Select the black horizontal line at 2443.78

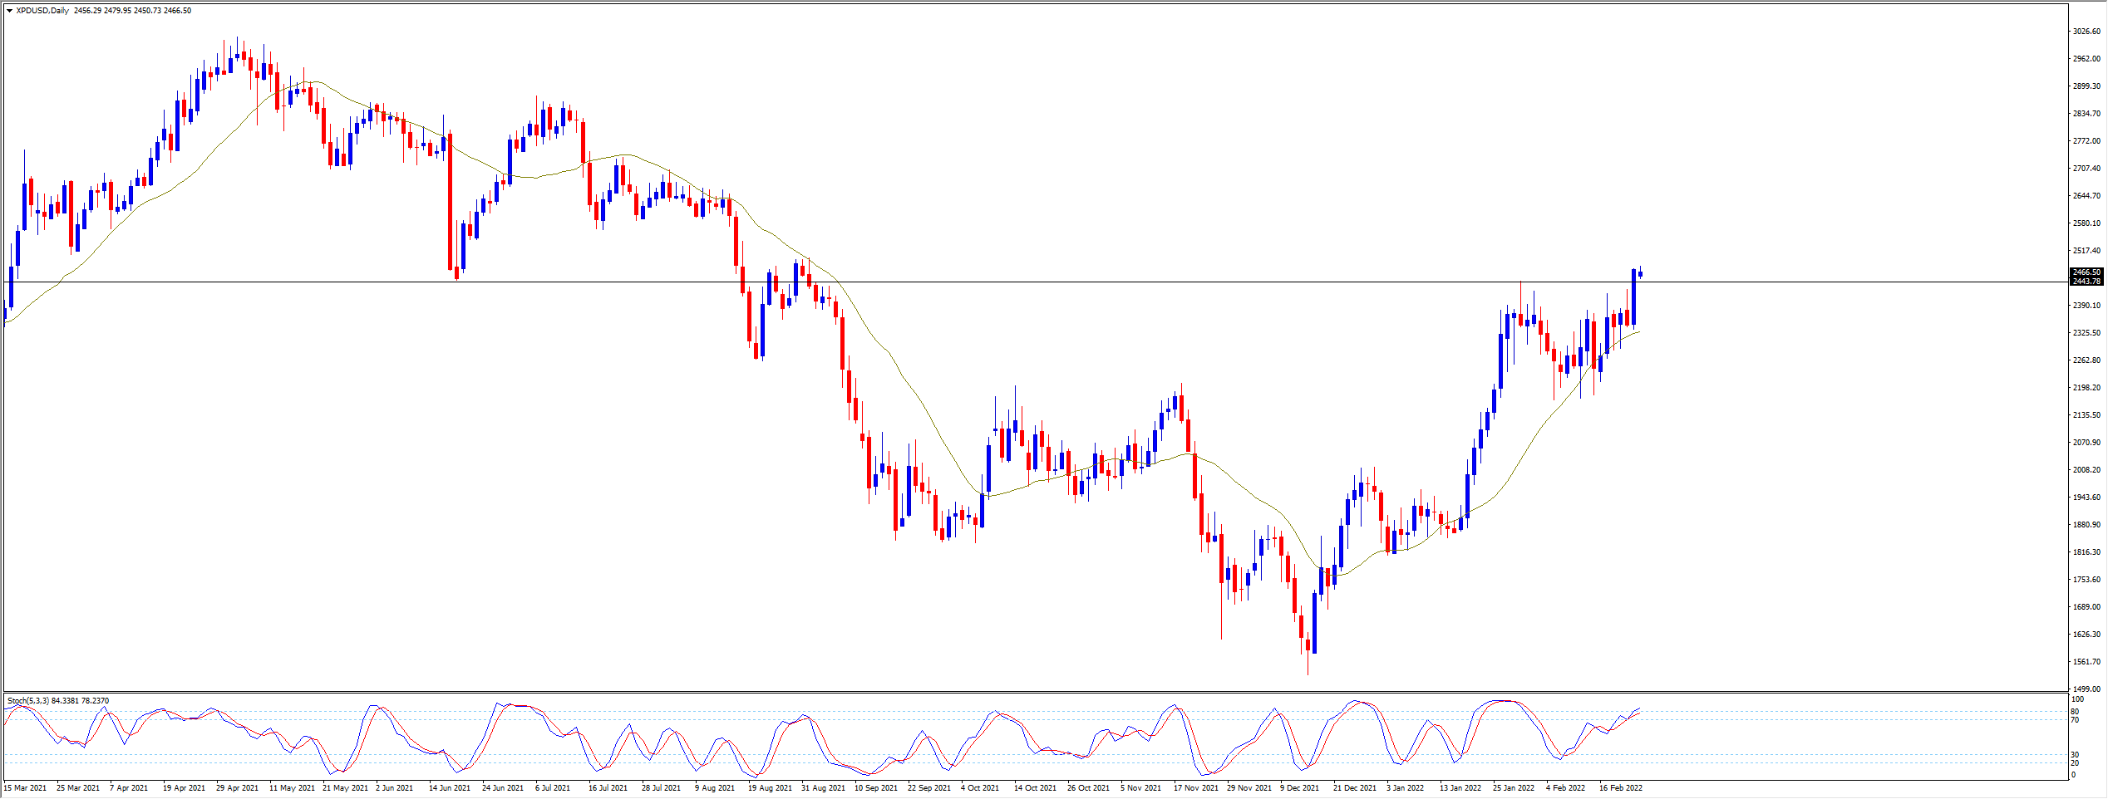[x=997, y=282]
